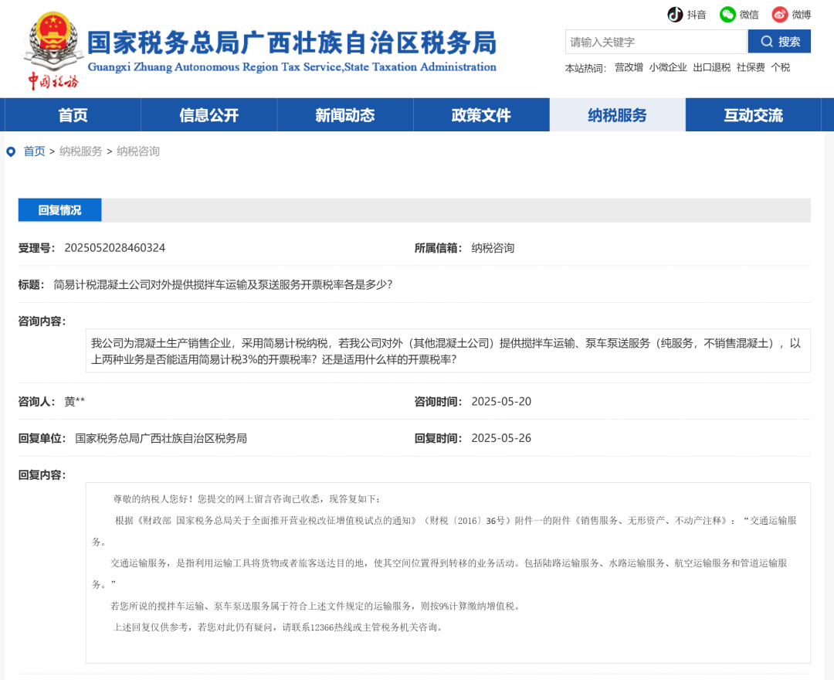Open hot word 小微企业
This screenshot has height=680, width=834.
click(668, 67)
